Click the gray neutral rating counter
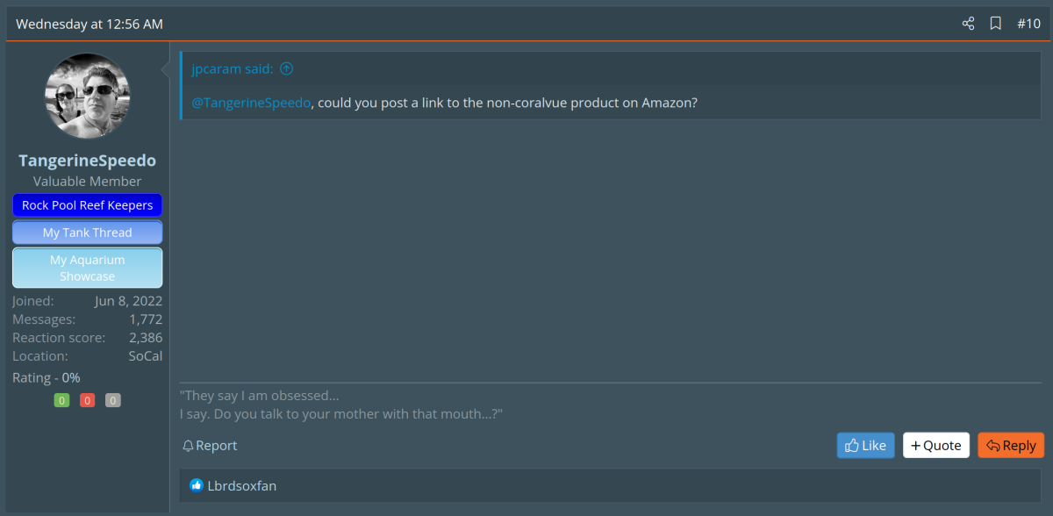This screenshot has height=516, width=1053. 112,400
